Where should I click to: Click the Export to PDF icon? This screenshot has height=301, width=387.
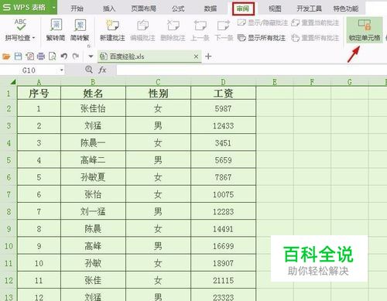coord(29,56)
